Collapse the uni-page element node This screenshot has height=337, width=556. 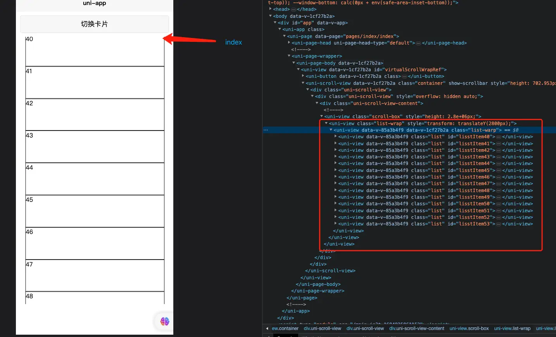coord(285,36)
